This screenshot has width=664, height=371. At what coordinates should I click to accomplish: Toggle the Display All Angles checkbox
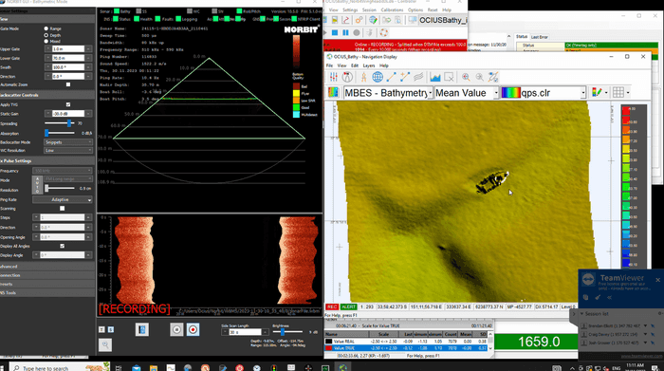click(x=63, y=246)
